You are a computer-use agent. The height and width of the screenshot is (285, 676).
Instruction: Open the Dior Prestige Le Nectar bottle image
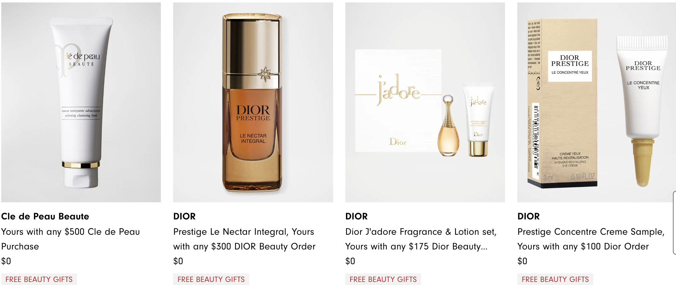pos(253,102)
